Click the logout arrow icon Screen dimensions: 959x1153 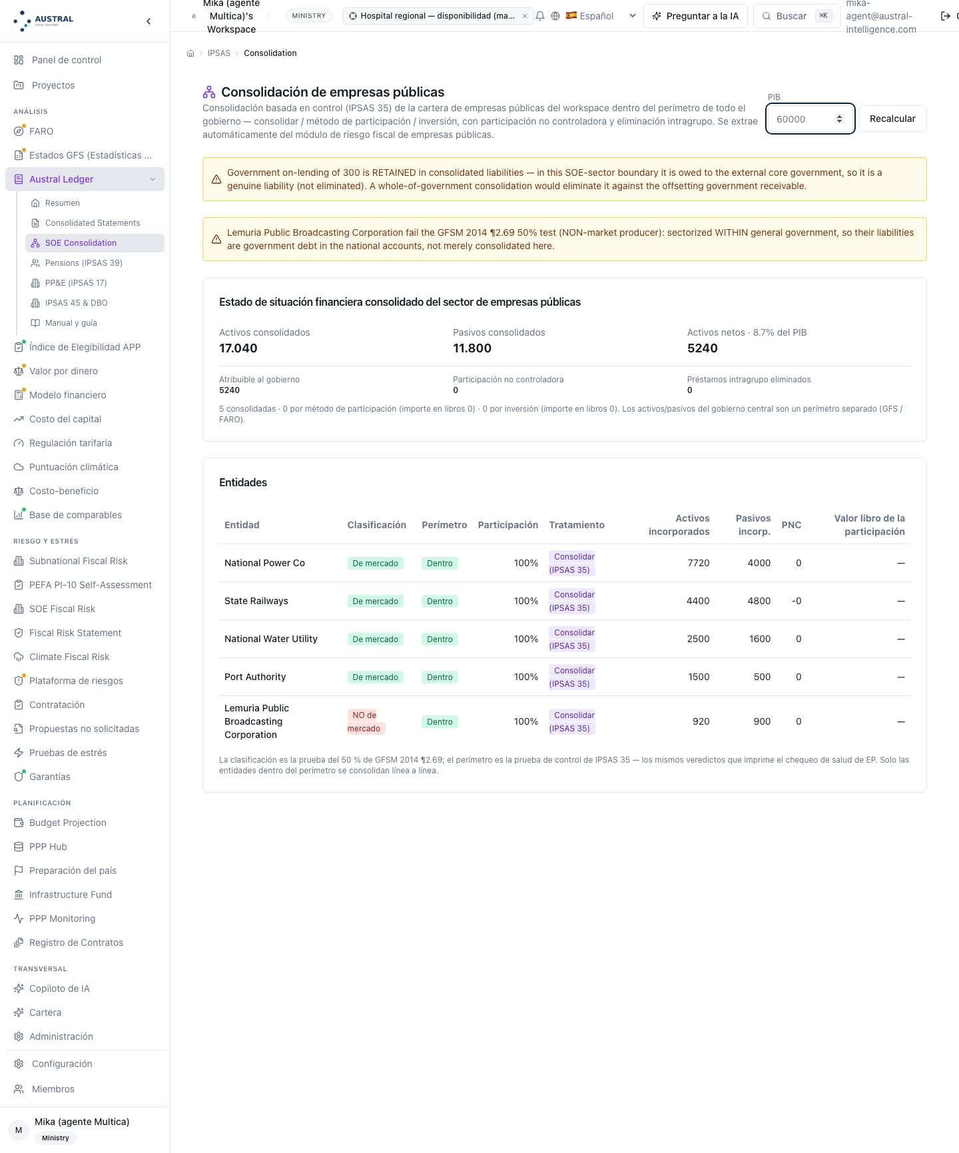[x=945, y=16]
